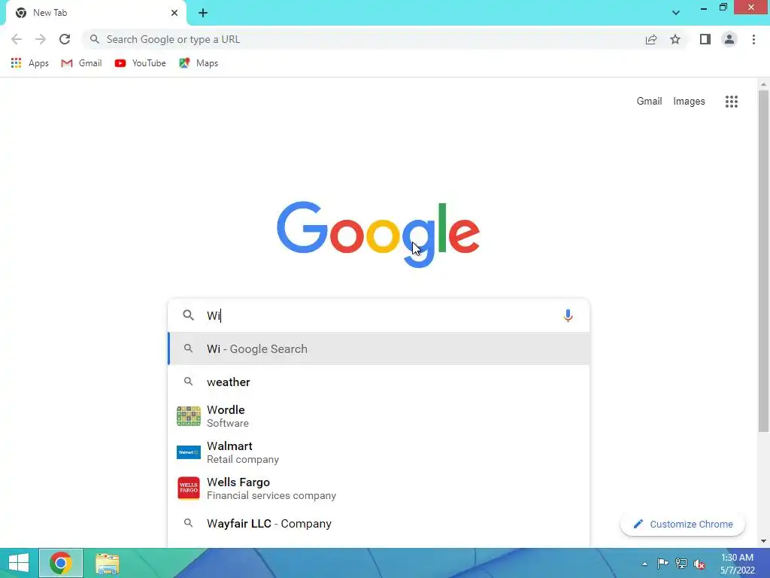
Task: Click the scrollbar up arrow
Action: [763, 84]
